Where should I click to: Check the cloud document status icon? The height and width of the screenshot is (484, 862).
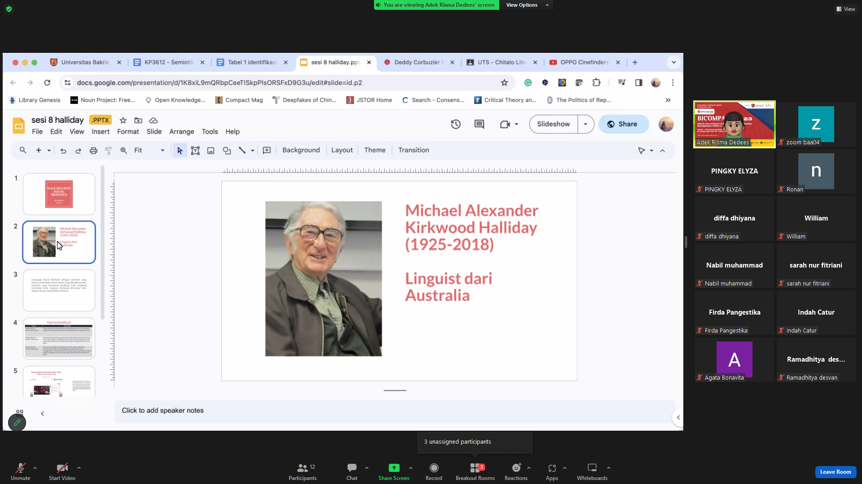(154, 120)
